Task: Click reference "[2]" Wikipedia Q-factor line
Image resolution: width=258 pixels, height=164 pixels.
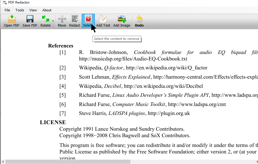Action: coord(133,68)
